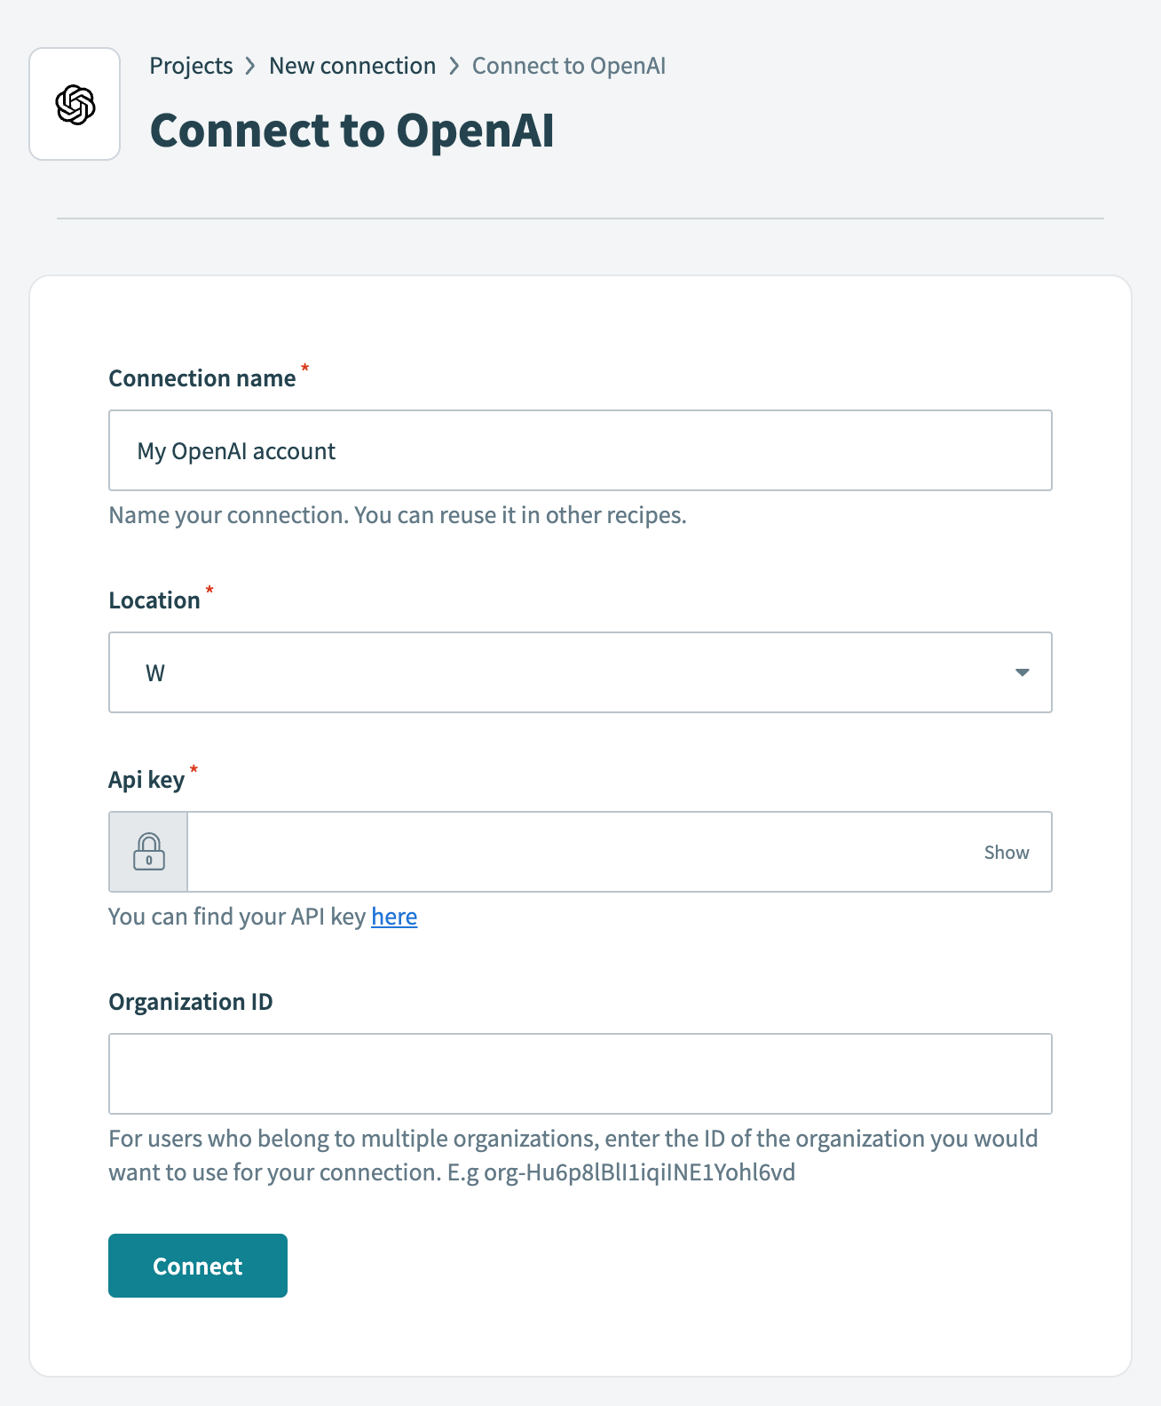1161x1406 pixels.
Task: Click the Connect to OpenAI breadcrumb item
Action: 569,65
